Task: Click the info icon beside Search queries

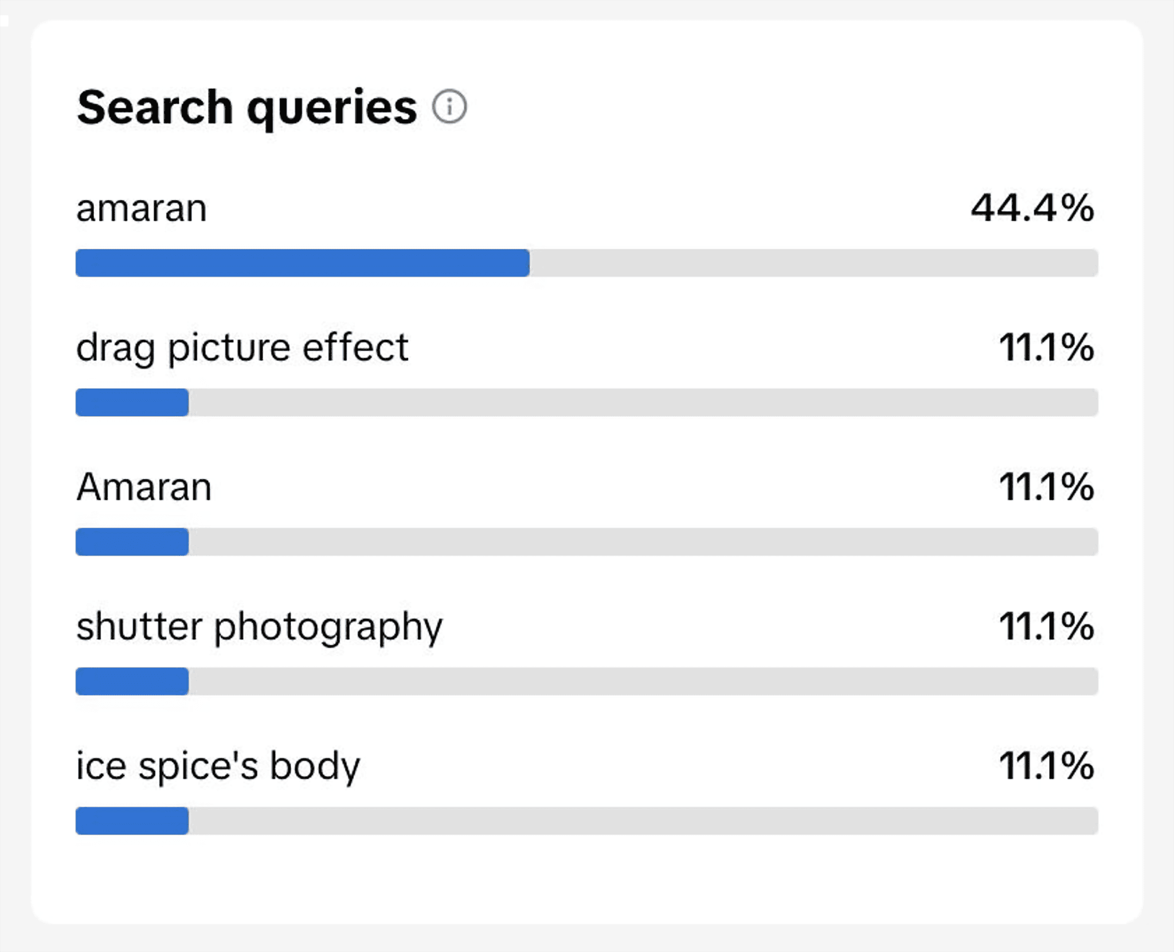Action: click(x=449, y=107)
